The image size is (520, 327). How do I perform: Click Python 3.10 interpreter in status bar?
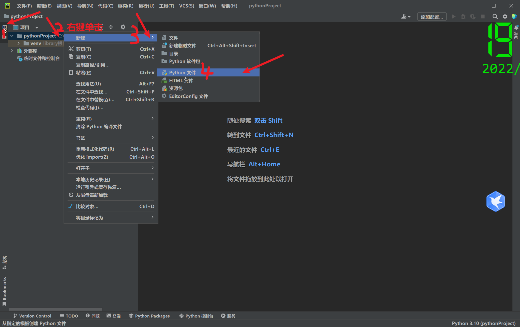point(483,323)
